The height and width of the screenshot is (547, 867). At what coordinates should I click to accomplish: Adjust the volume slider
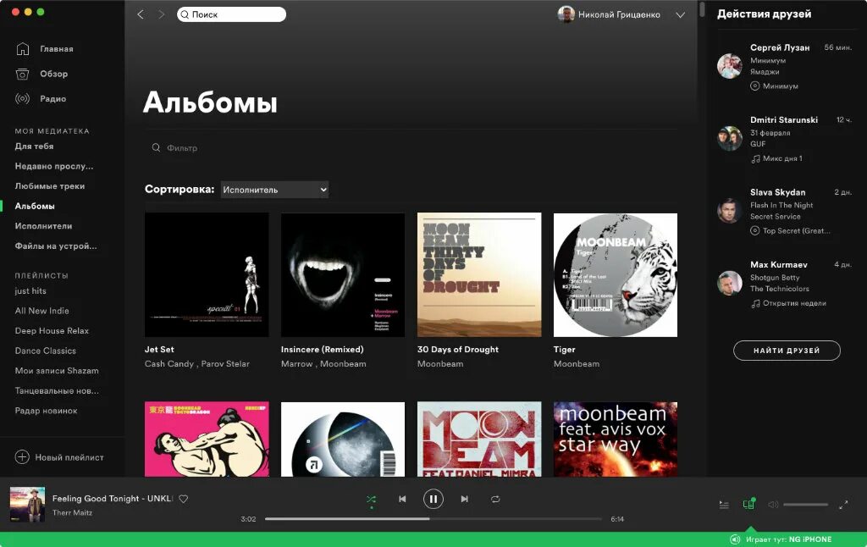tap(806, 505)
